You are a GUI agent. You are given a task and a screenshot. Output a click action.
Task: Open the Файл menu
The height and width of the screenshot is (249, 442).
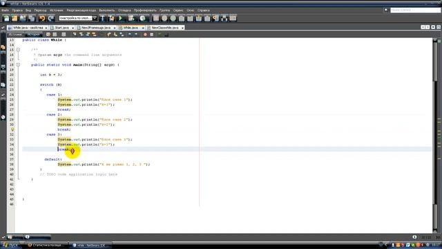click(x=6, y=10)
